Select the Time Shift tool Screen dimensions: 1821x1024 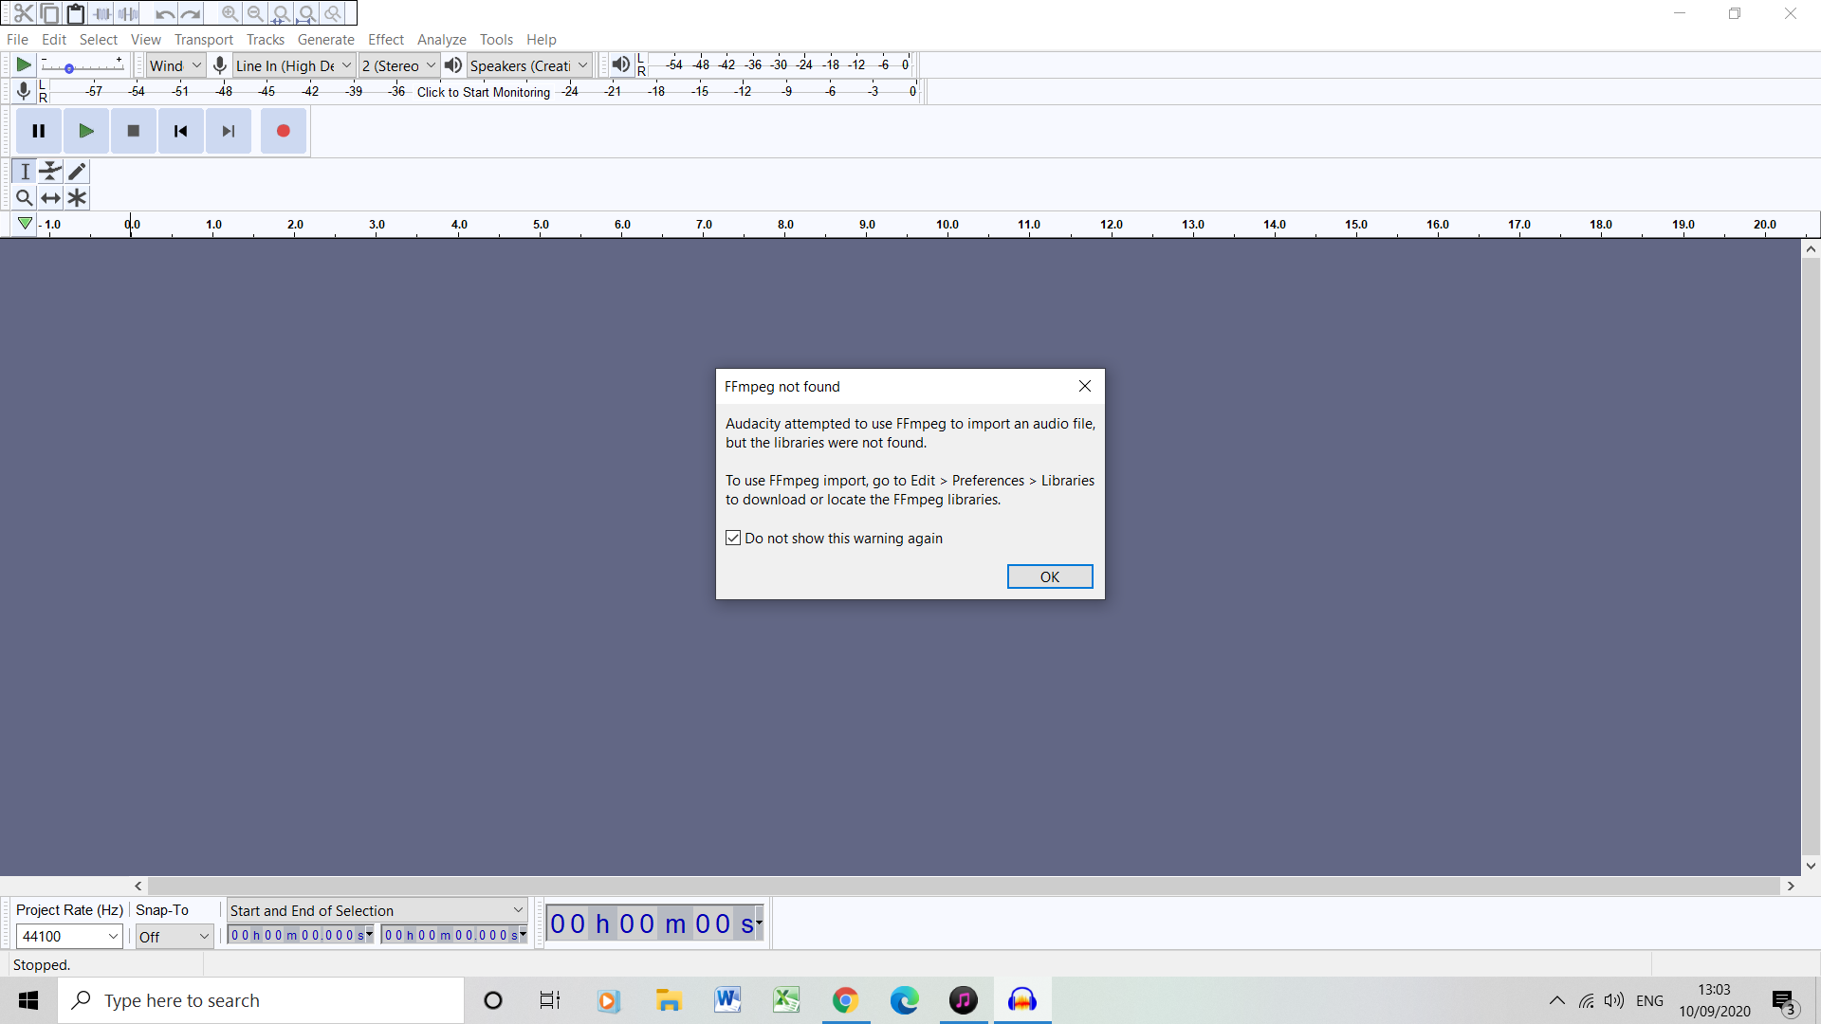(50, 197)
